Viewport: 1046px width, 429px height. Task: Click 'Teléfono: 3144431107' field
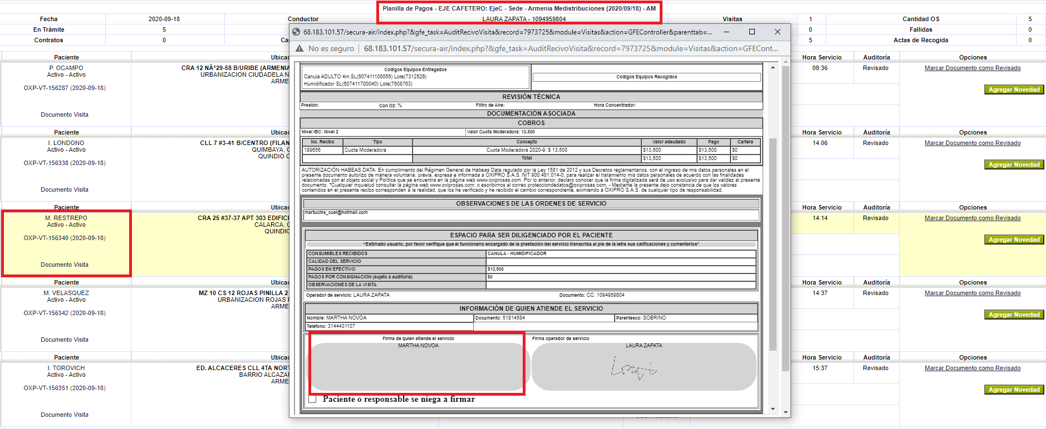tap(389, 326)
